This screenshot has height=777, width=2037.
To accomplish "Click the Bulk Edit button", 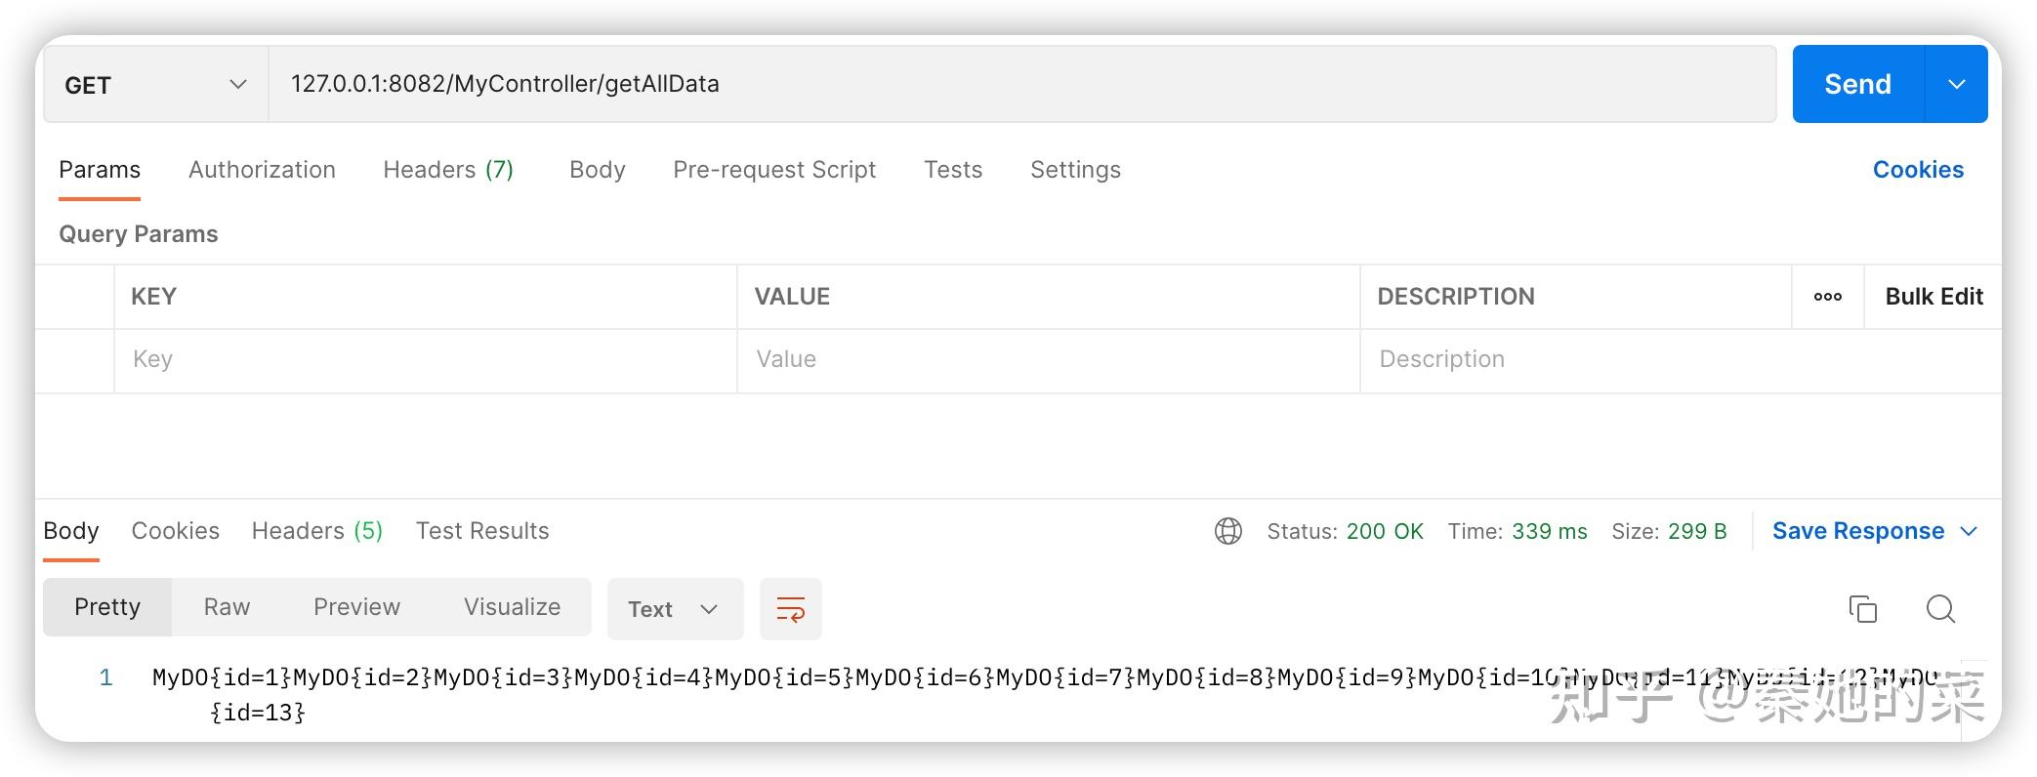I will (1933, 297).
